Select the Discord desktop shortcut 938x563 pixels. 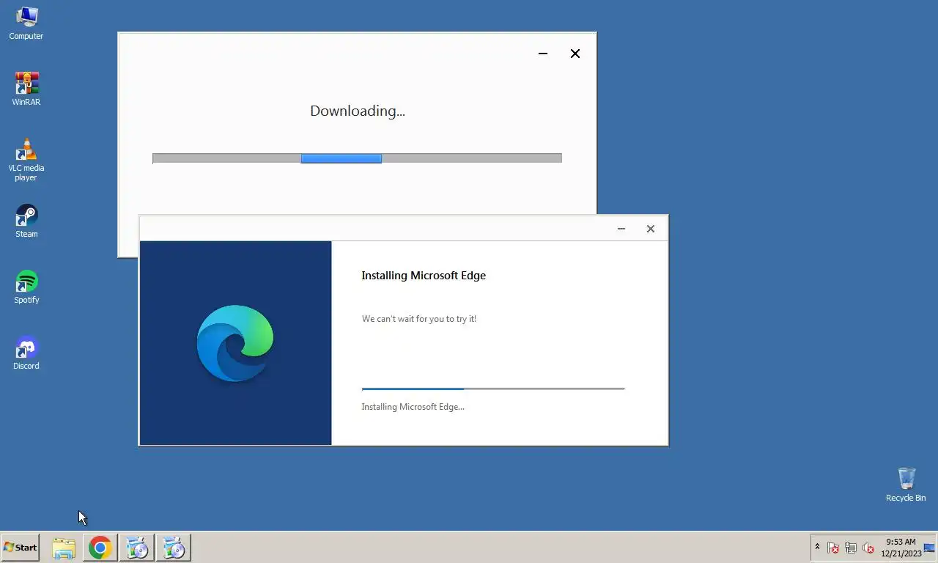tap(26, 353)
